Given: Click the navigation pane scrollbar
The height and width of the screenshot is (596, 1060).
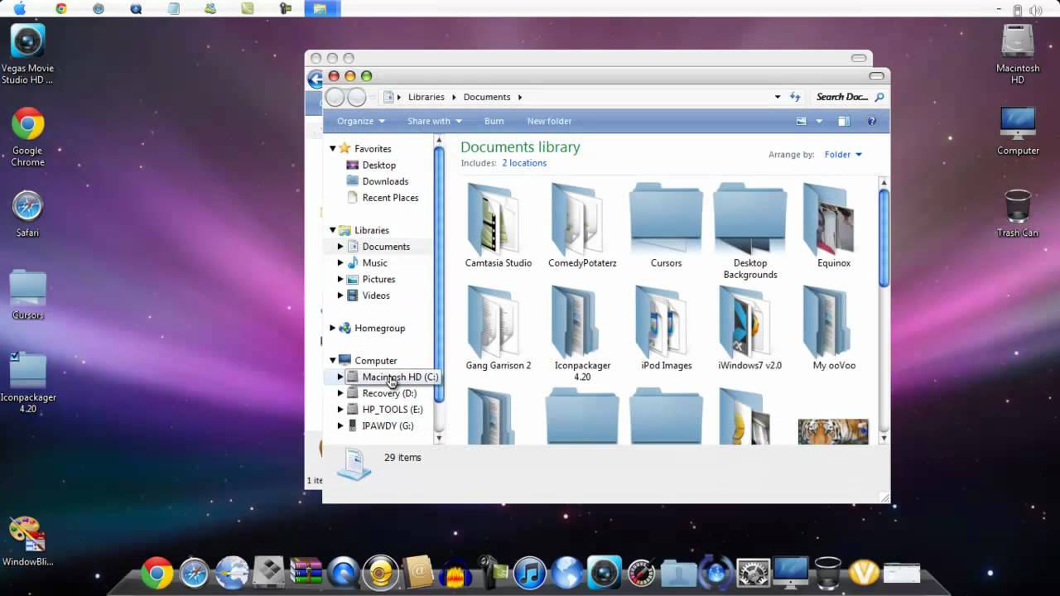Looking at the screenshot, I should pos(440,273).
